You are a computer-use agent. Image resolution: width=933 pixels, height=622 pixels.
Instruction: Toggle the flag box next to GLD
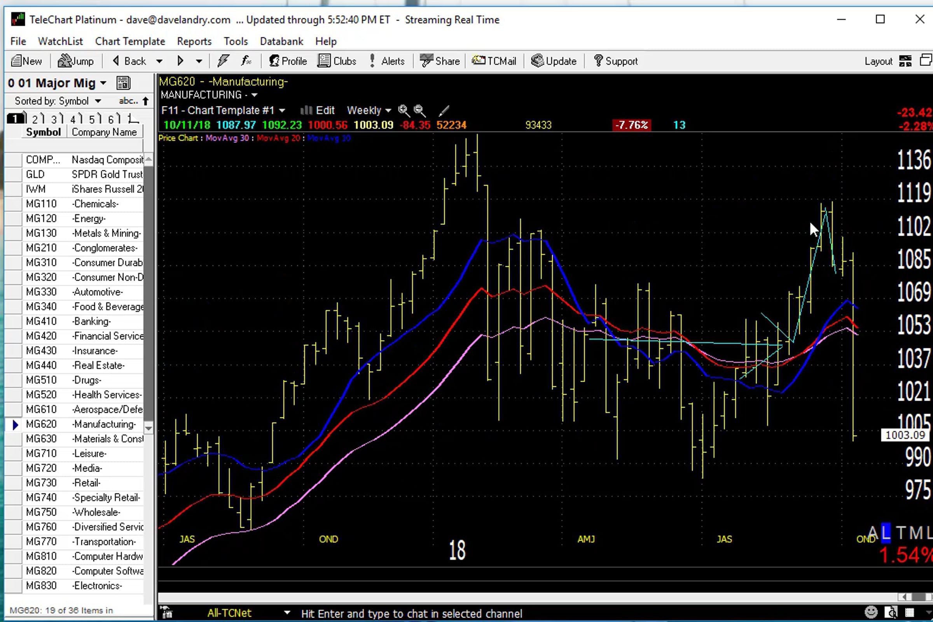click(13, 175)
